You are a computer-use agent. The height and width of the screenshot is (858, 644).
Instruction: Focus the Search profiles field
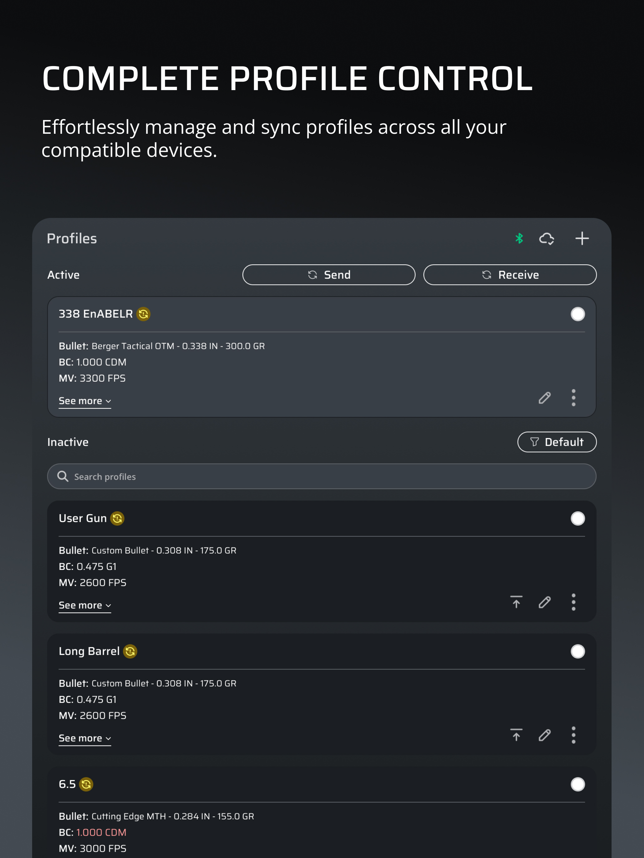click(321, 476)
